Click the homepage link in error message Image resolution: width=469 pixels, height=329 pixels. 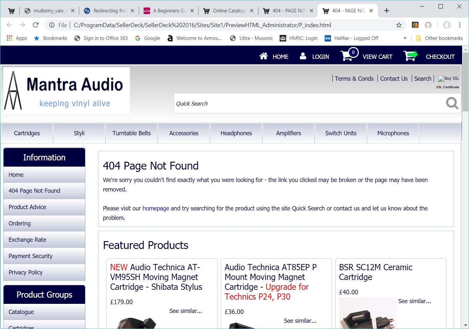[x=156, y=208]
